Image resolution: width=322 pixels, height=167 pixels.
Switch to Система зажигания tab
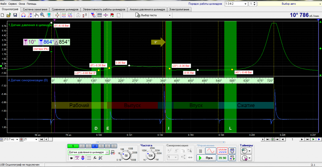tap(35, 9)
